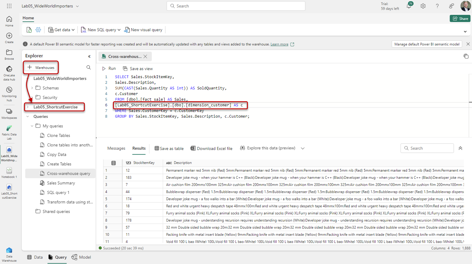The width and height of the screenshot is (472, 264).
Task: Switch to Messages tab
Action: tap(116, 148)
